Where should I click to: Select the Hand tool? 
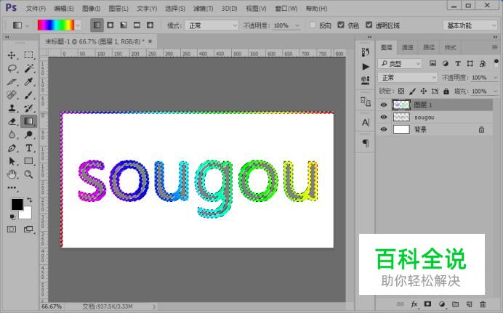12,174
